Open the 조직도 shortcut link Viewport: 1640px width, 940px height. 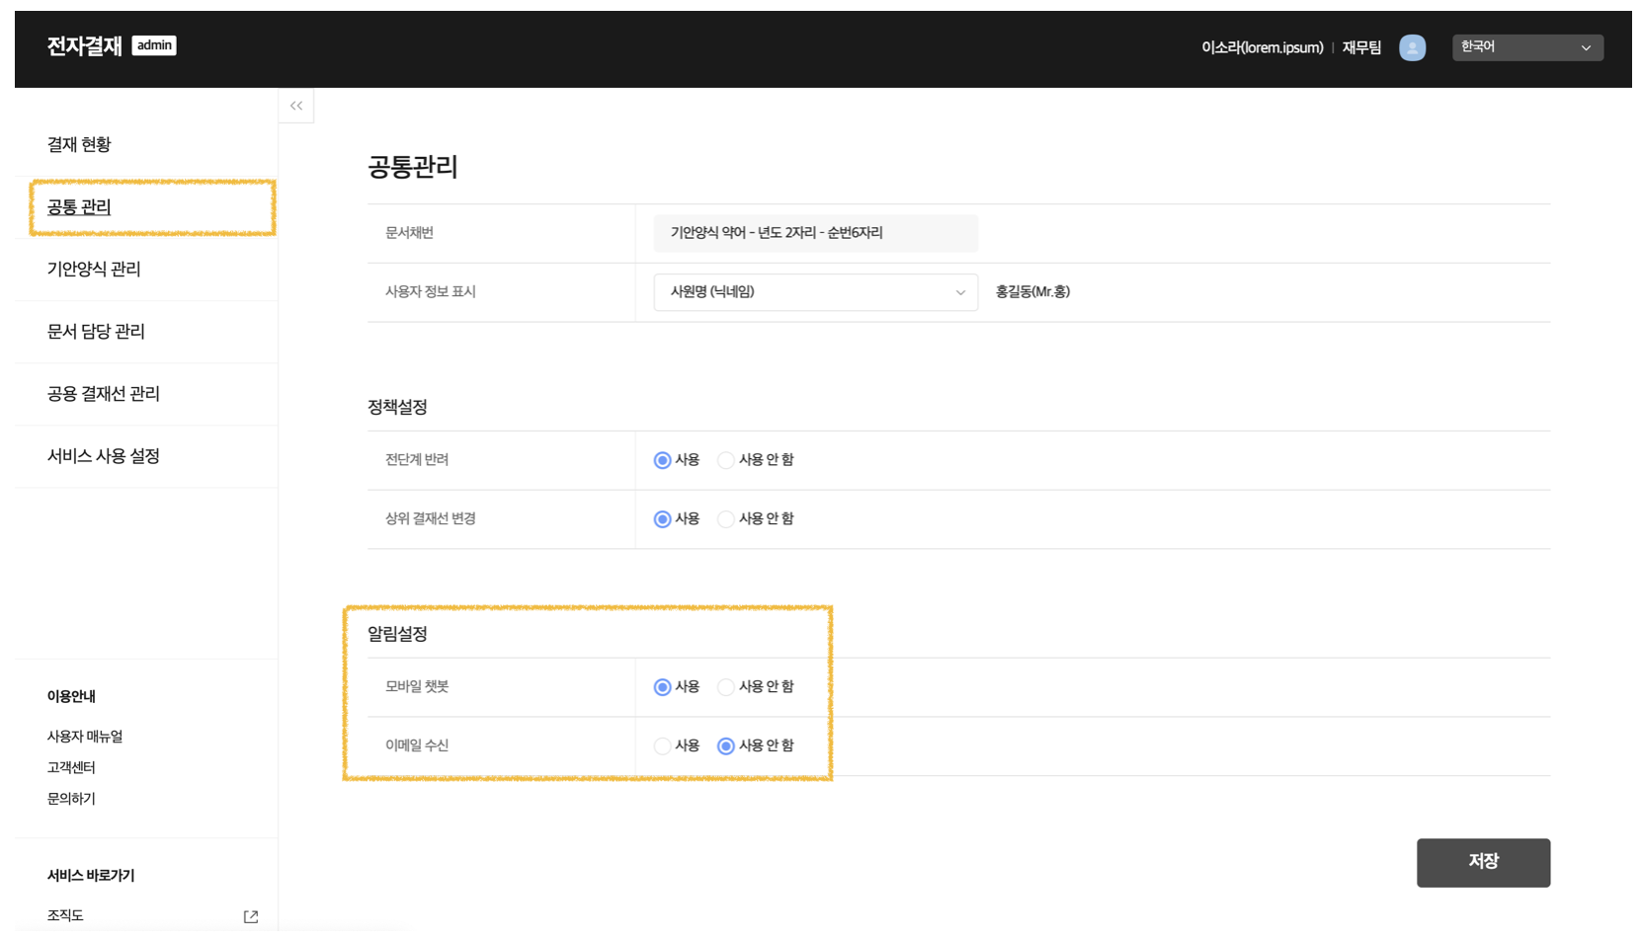[65, 915]
